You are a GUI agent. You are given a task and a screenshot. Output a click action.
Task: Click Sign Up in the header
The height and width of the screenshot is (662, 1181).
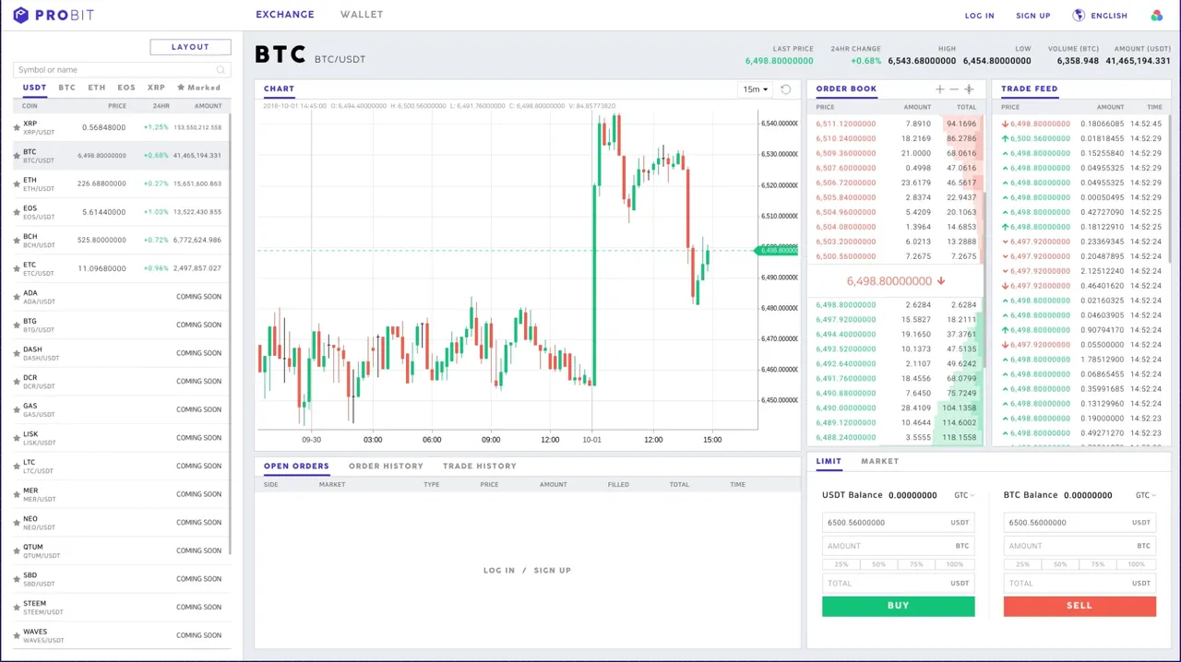(x=1033, y=16)
